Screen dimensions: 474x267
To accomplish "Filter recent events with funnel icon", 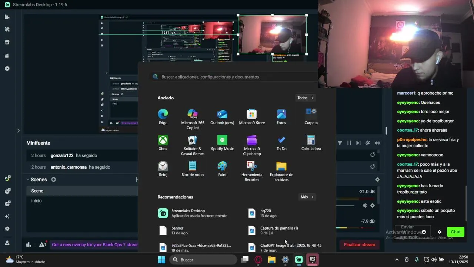I will coord(340,143).
